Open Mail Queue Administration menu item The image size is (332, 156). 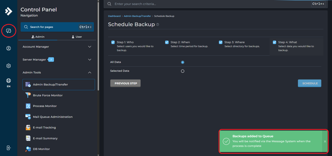[x=53, y=117]
